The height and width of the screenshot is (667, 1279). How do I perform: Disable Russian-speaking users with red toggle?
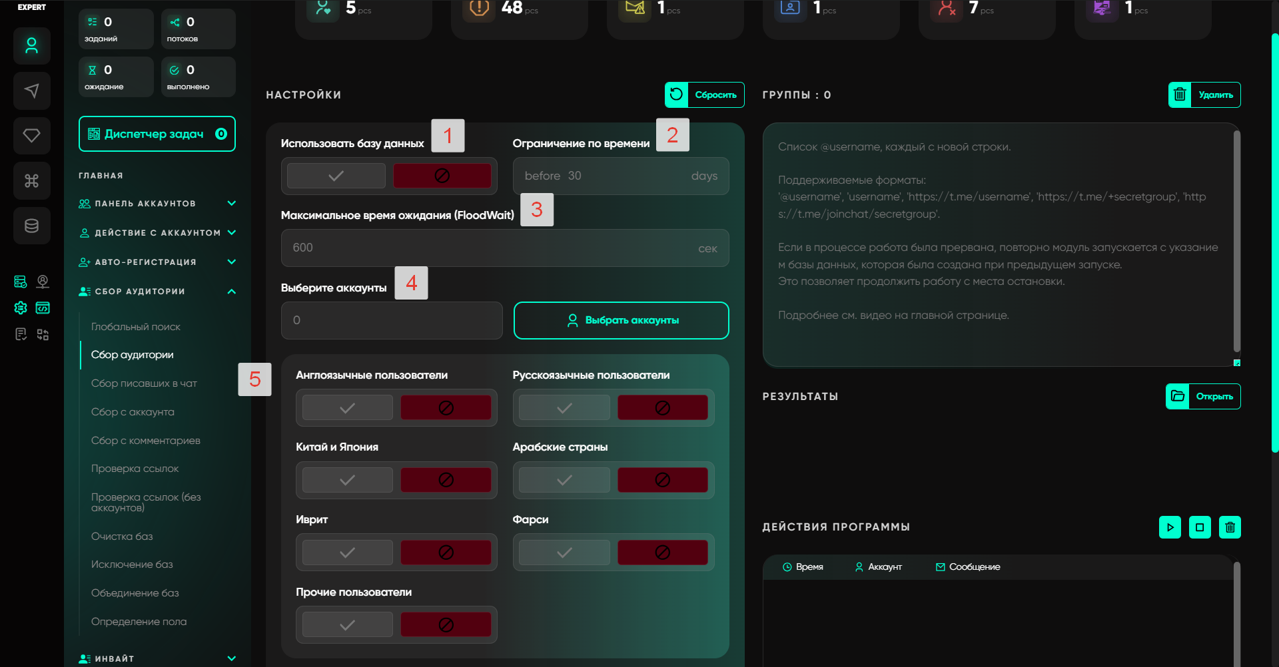pyautogui.click(x=662, y=407)
